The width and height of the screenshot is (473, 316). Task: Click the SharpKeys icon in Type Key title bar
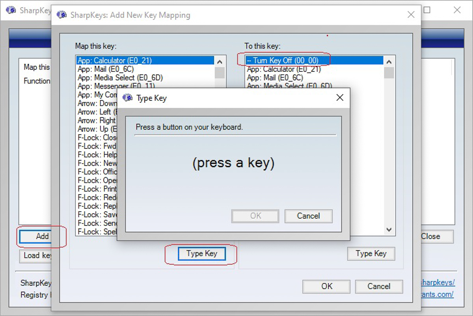click(127, 98)
